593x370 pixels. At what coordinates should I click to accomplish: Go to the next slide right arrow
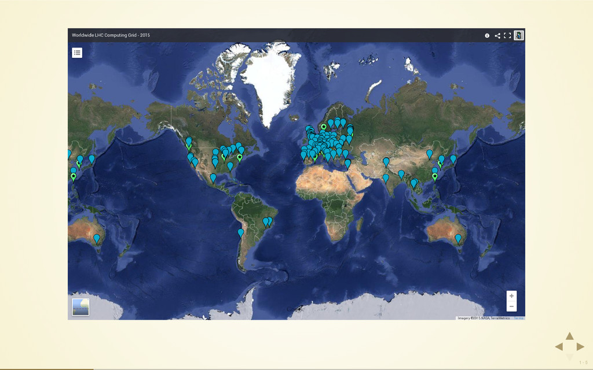tap(580, 347)
